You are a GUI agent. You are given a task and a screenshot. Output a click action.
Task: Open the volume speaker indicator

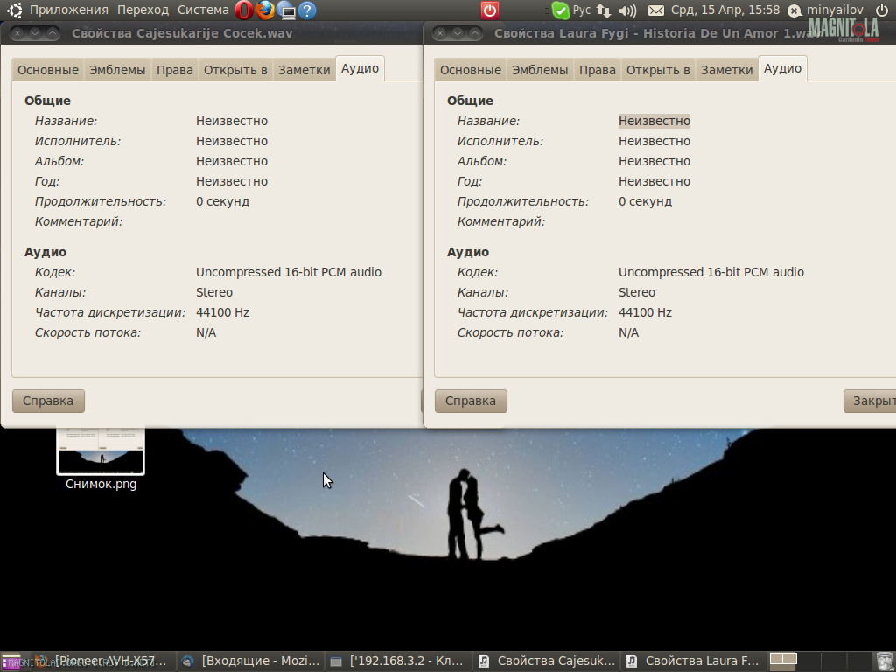point(627,10)
